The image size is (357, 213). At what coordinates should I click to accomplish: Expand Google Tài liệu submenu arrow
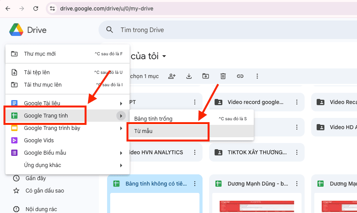[121, 104]
